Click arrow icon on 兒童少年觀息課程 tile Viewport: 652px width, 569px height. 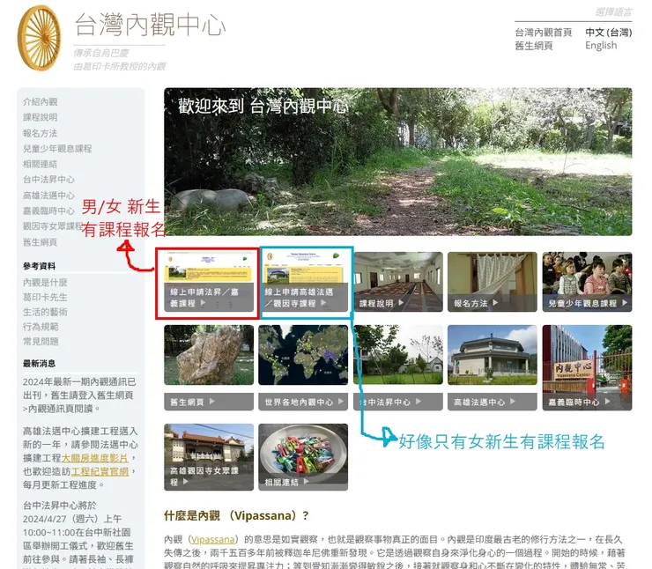[x=625, y=303]
